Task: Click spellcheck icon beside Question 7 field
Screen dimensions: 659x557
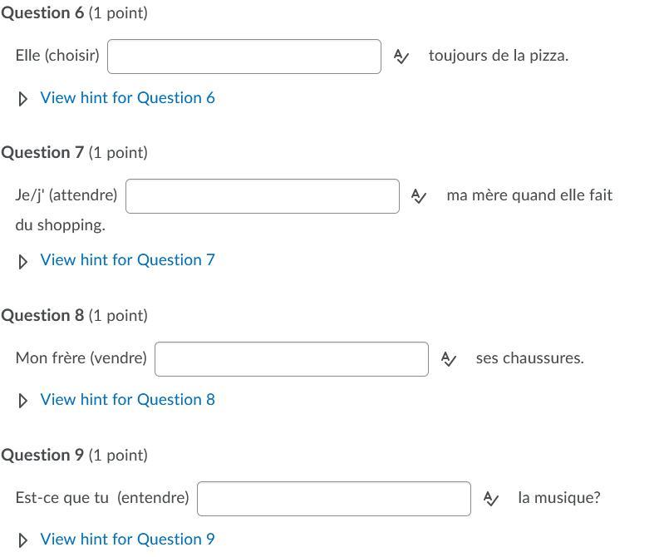Action: pos(420,196)
